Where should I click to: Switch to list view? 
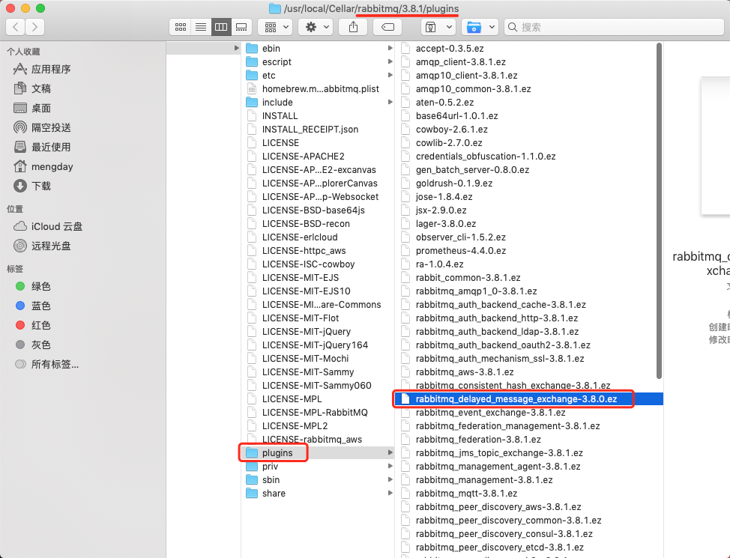(x=201, y=27)
